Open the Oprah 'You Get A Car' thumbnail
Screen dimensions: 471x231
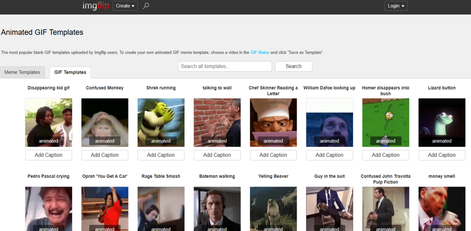point(105,209)
